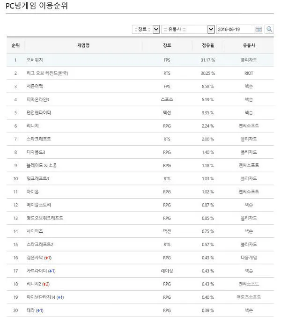Open the 서든어택 game entry
Screen dimensions: 281x317
[35, 86]
